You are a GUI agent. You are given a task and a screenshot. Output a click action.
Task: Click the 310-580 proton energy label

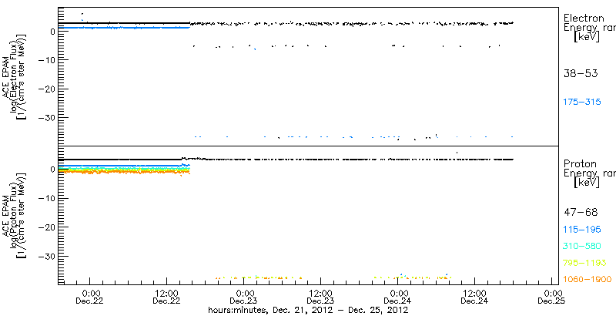582,247
